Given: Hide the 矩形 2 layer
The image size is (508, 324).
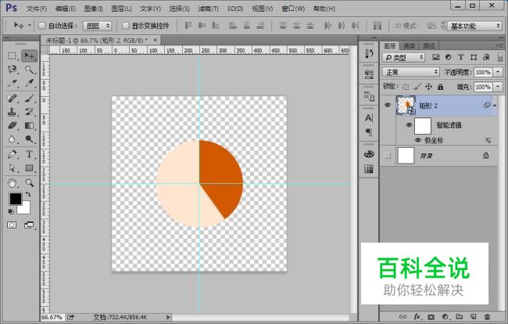Looking at the screenshot, I should click(x=388, y=105).
